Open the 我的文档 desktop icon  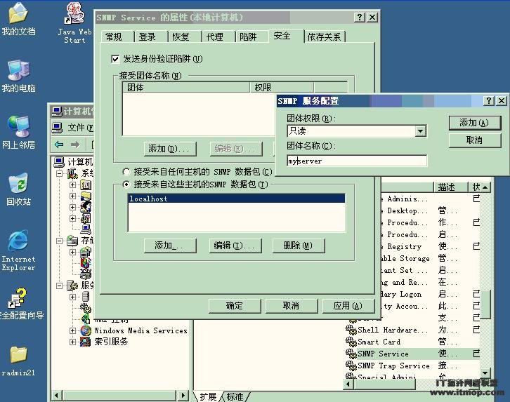pos(18,19)
